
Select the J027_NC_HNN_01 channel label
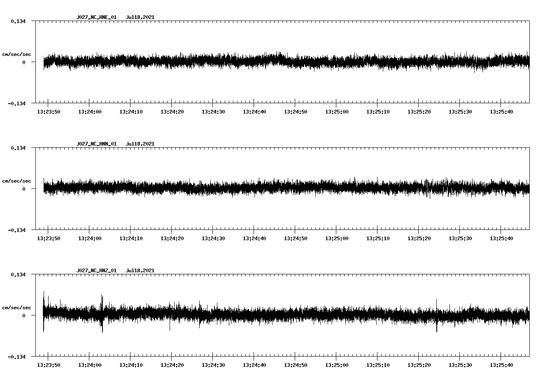(96, 144)
